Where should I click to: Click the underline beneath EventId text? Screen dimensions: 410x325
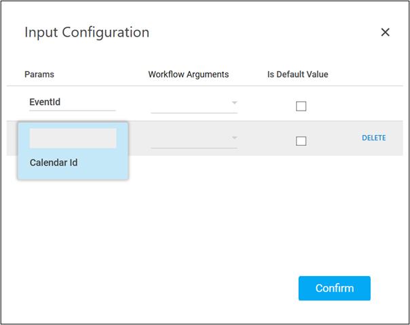tap(73, 110)
